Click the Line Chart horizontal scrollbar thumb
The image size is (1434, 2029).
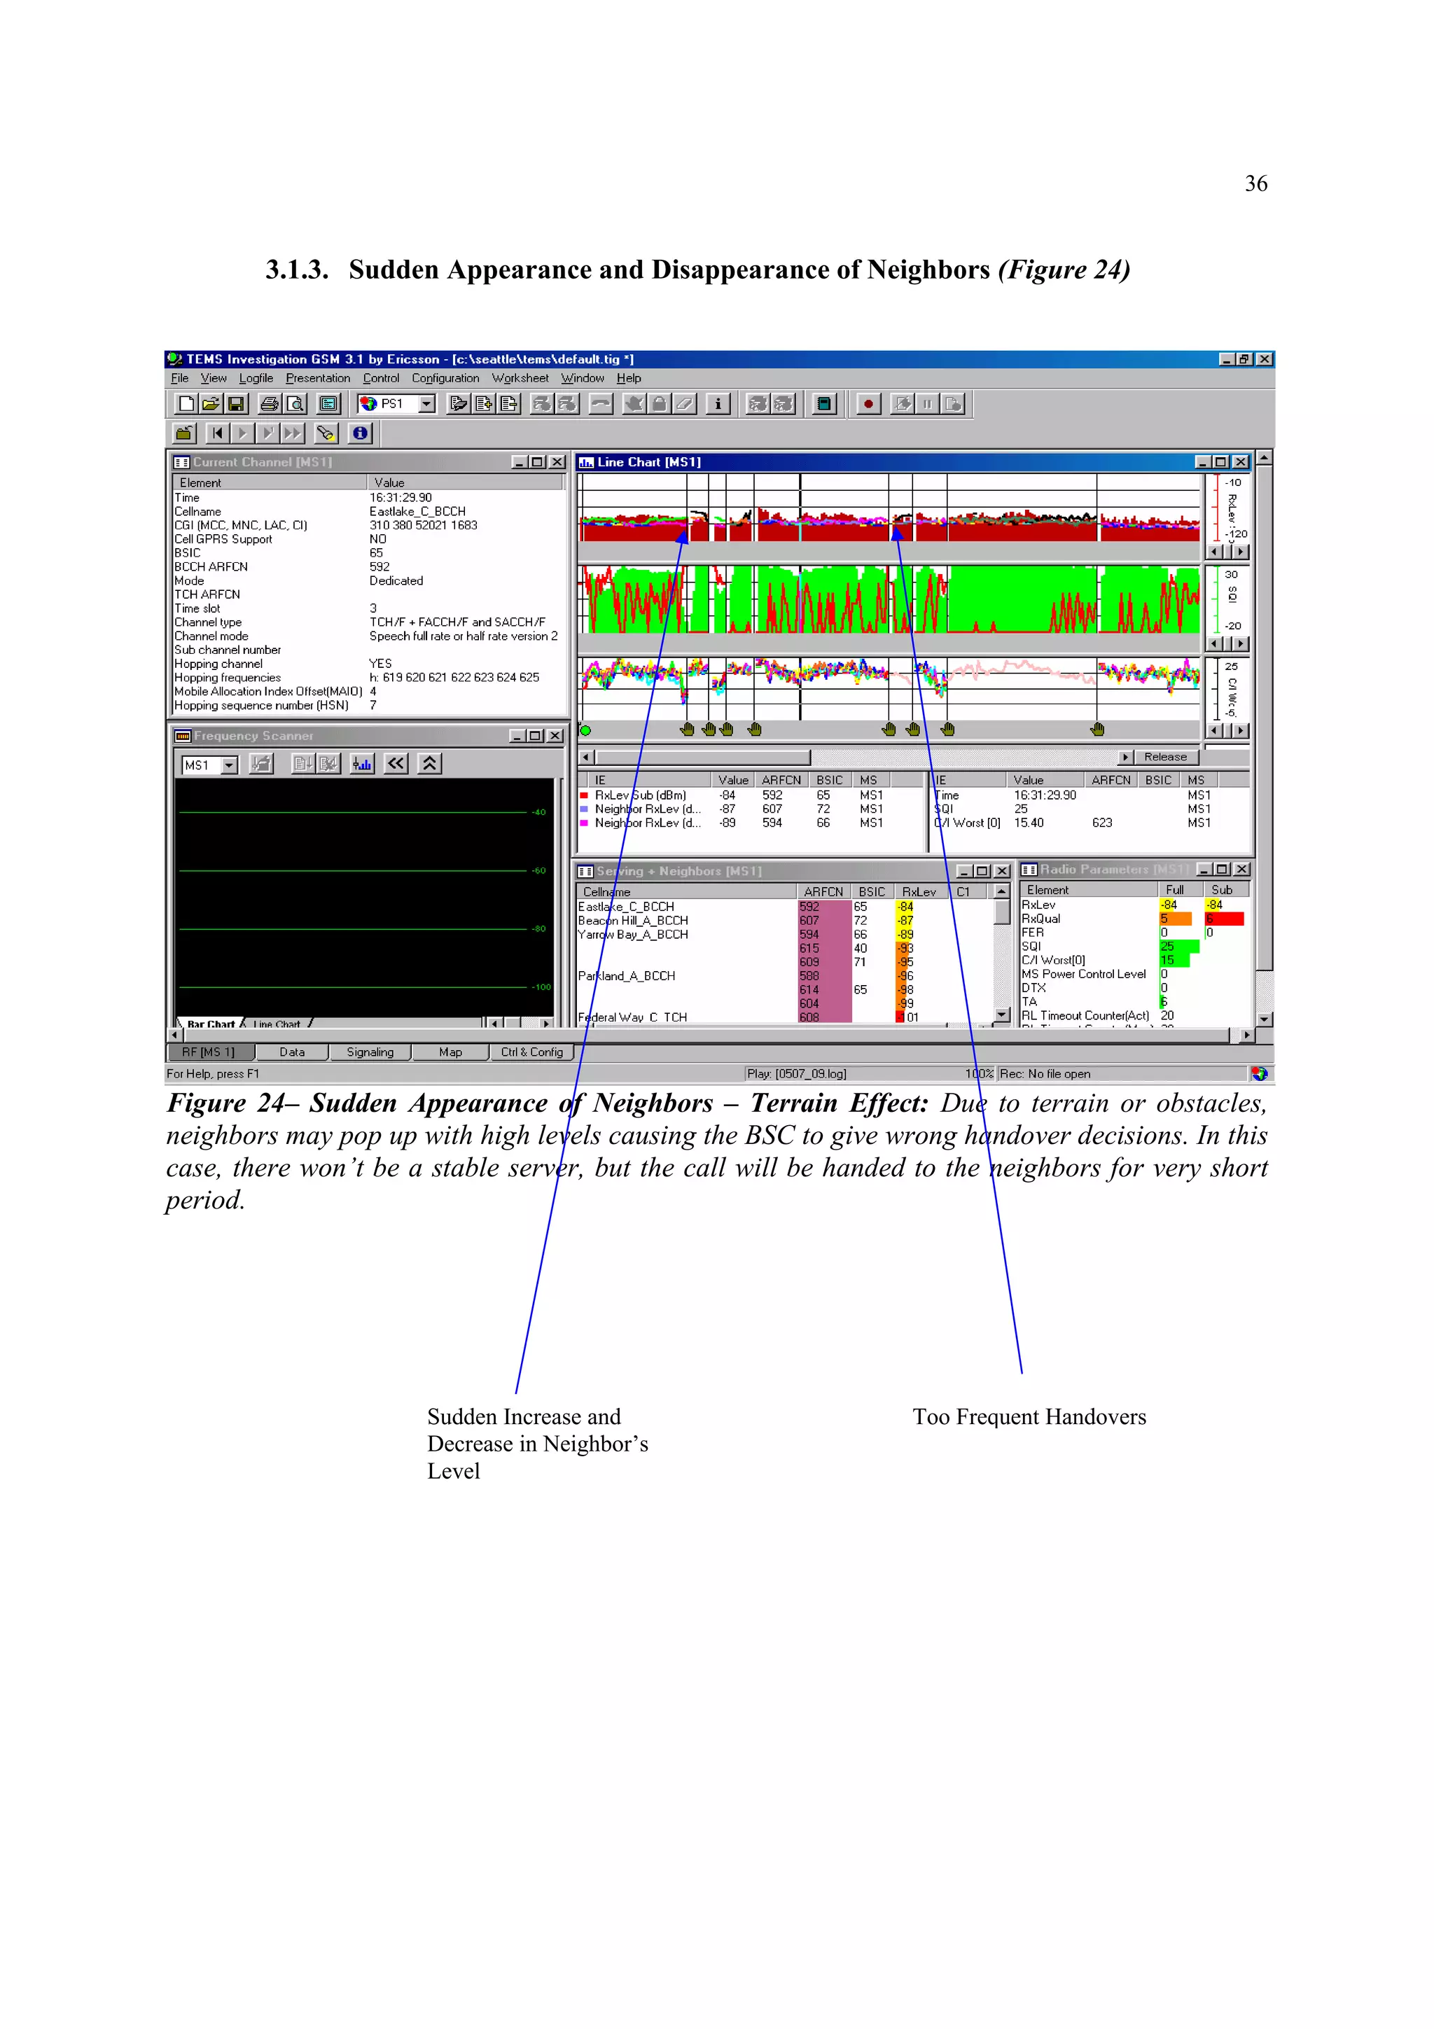click(x=702, y=758)
